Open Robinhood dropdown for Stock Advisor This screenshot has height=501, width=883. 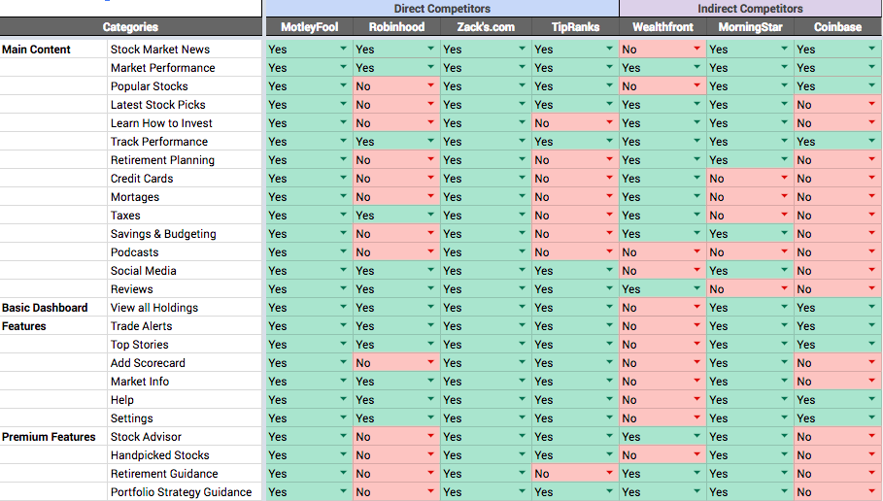coord(430,436)
